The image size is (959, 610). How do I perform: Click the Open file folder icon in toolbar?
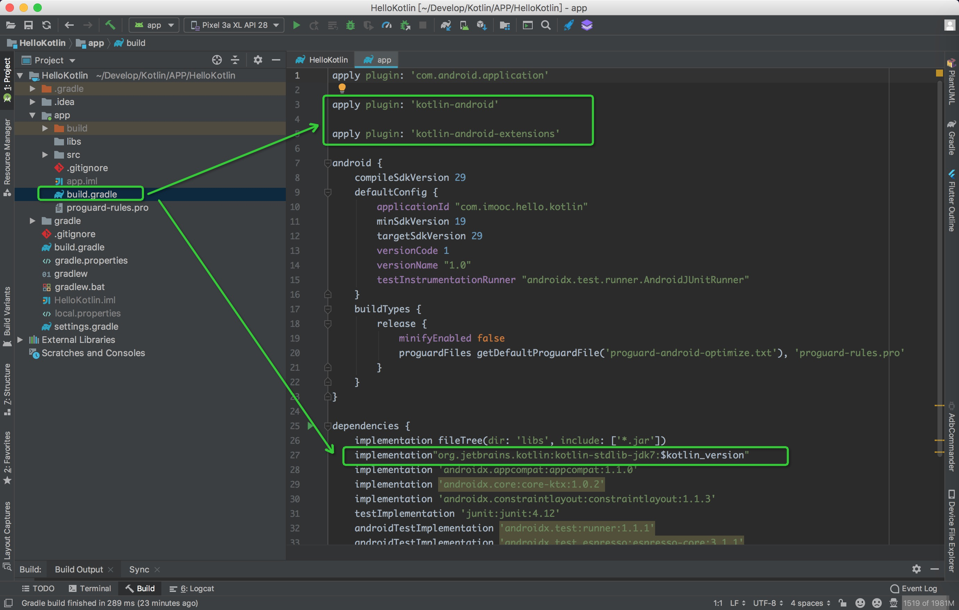[x=11, y=25]
